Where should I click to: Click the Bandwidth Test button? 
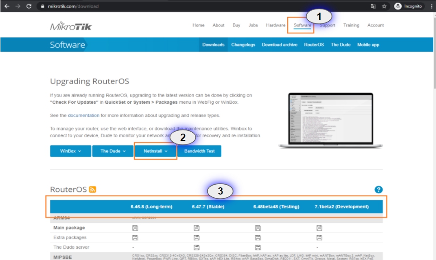coord(199,151)
